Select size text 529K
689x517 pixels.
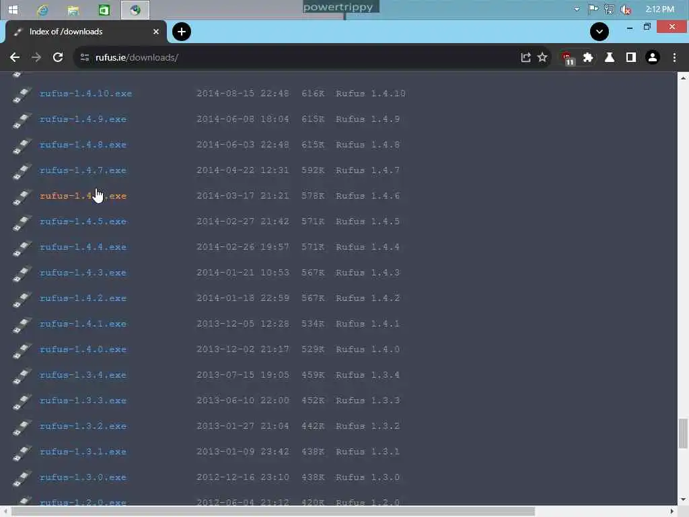313,349
